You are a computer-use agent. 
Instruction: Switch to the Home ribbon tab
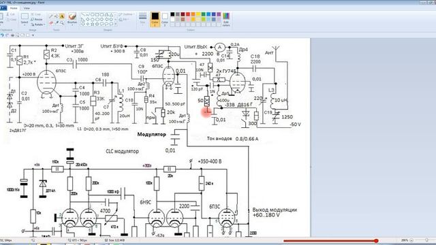(14, 8)
